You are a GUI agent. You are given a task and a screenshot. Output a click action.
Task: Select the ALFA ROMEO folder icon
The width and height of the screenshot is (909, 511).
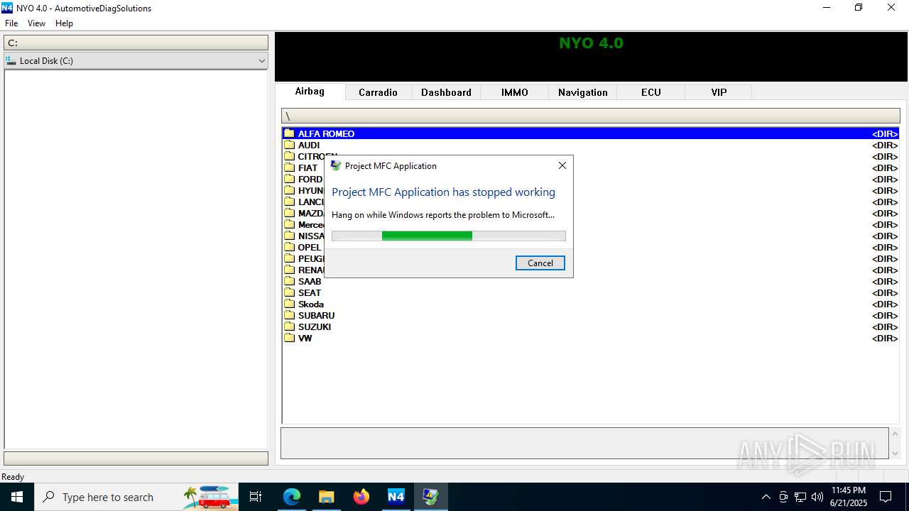(289, 133)
